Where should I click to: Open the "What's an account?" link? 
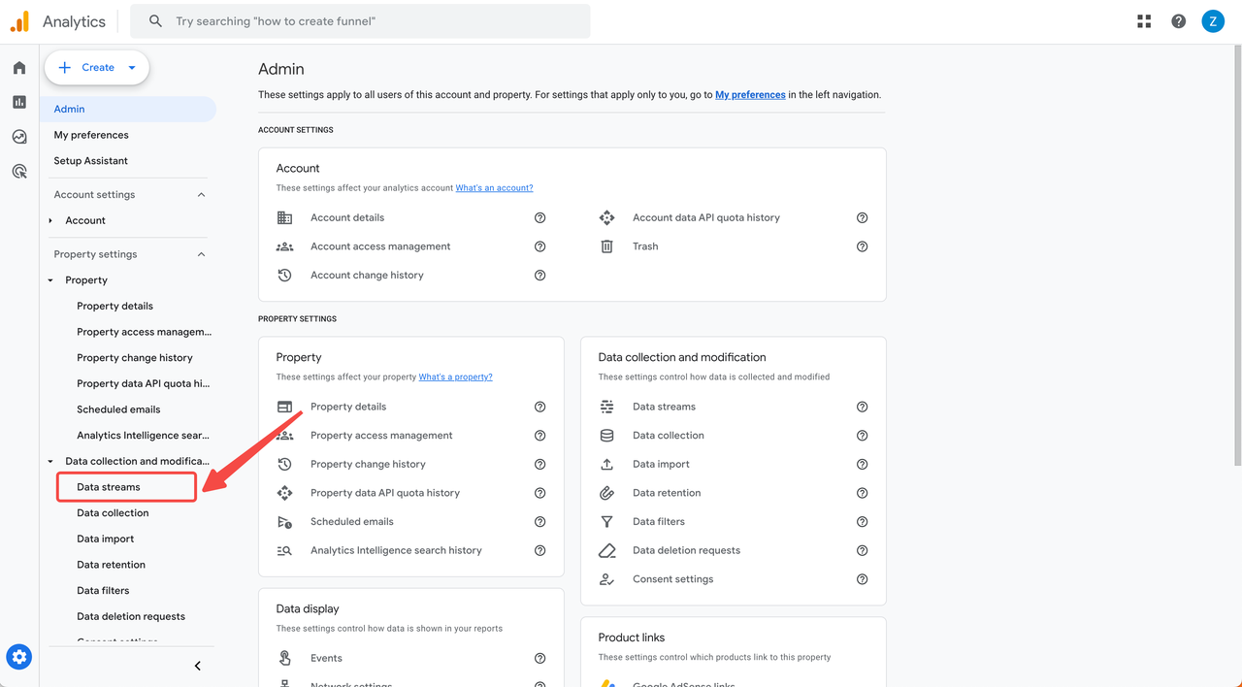[x=494, y=188]
